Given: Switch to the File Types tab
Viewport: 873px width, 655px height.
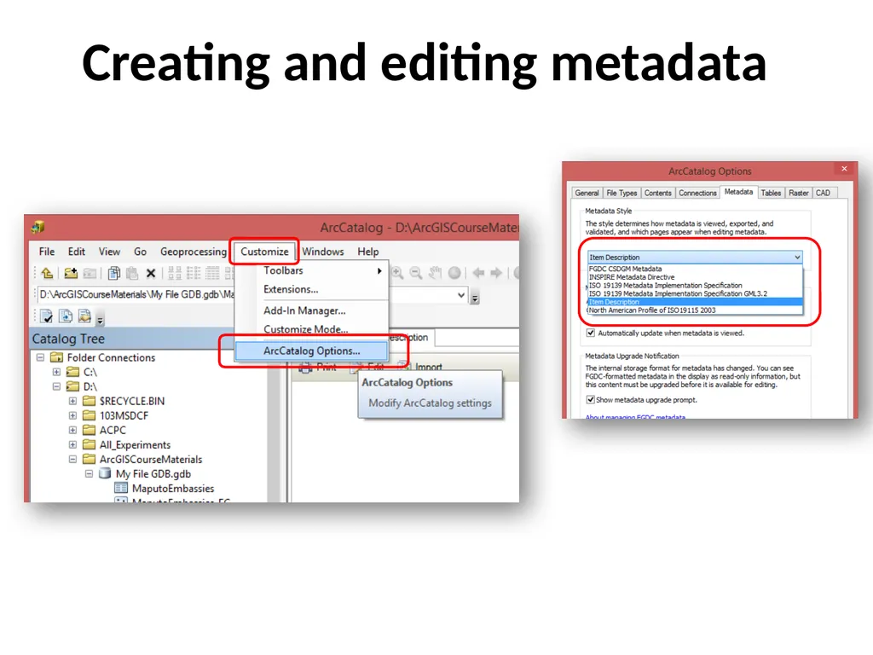Looking at the screenshot, I should (x=622, y=193).
